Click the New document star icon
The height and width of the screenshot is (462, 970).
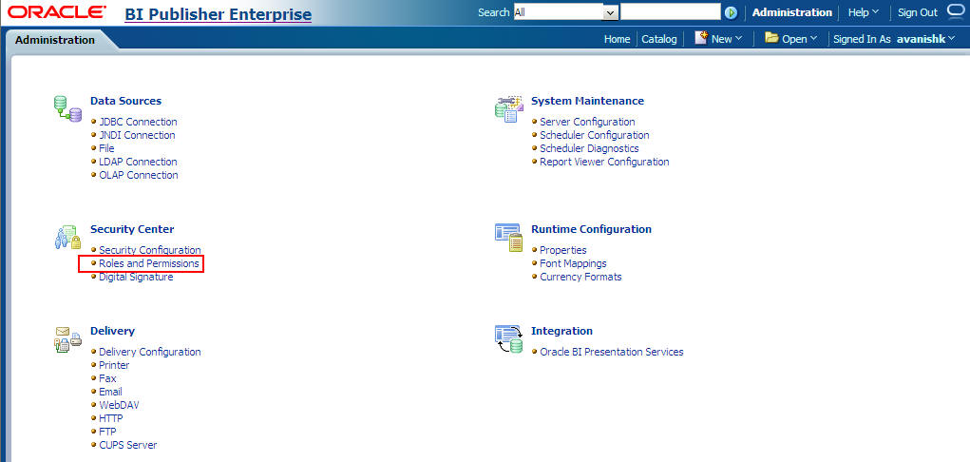pos(701,38)
